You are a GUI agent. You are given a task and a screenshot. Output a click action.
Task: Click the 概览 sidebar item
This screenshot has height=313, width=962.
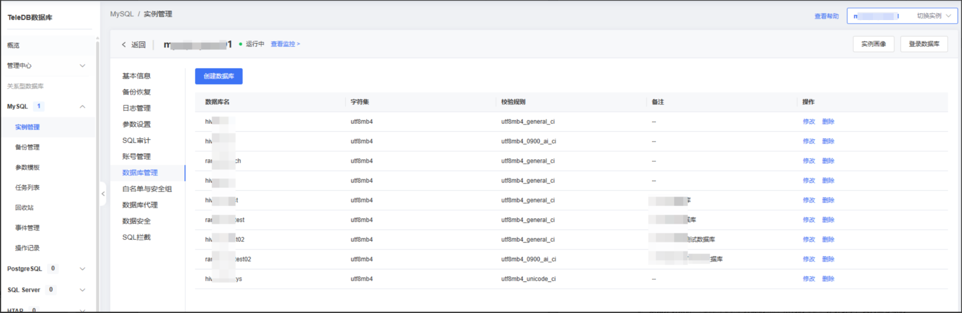[13, 45]
